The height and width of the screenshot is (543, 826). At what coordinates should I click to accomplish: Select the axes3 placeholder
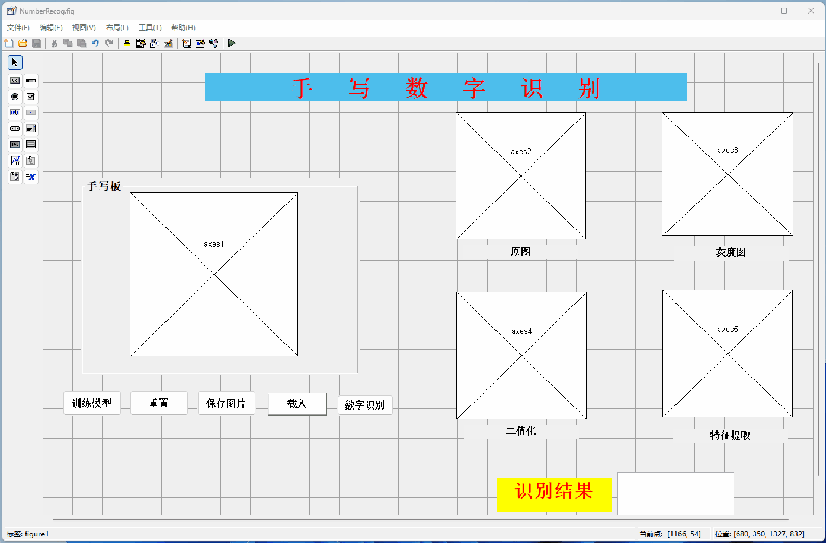tap(728, 174)
